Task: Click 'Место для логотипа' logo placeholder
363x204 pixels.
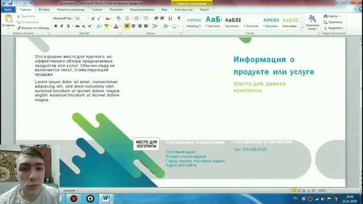Action: pyautogui.click(x=146, y=144)
